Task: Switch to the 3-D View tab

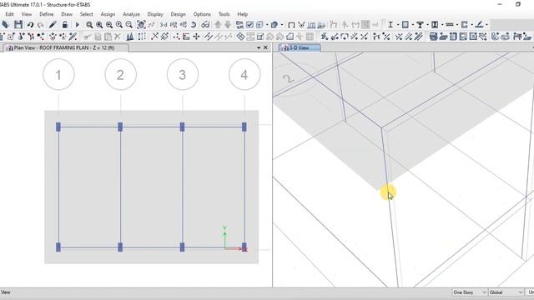Action: (300, 48)
